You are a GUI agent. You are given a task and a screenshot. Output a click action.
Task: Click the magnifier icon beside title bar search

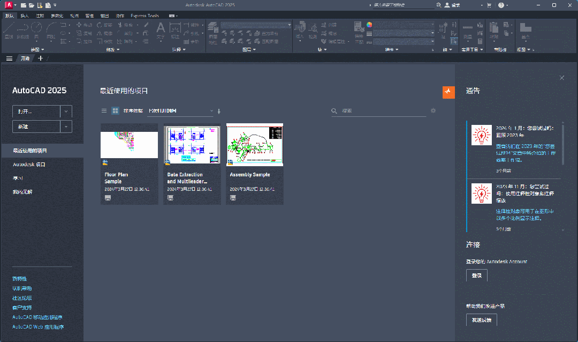(x=439, y=5)
